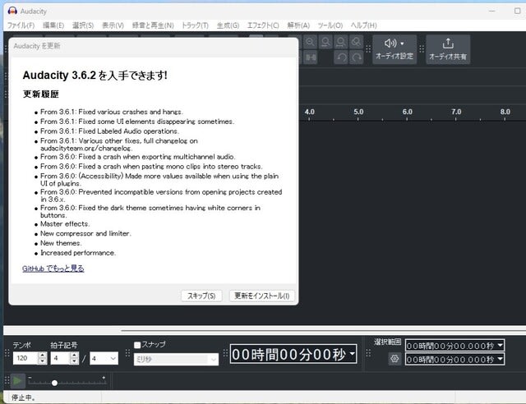Screen dimensions: 526x404
Task: Expand the ミリ秒 snap unit dropdown
Action: (214, 360)
